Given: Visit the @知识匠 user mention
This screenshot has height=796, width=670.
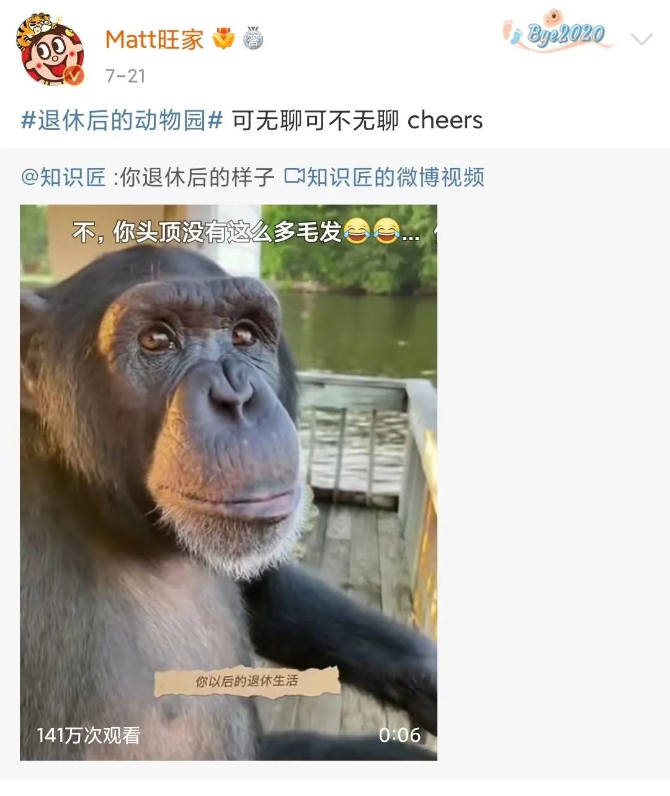Looking at the screenshot, I should (x=64, y=177).
